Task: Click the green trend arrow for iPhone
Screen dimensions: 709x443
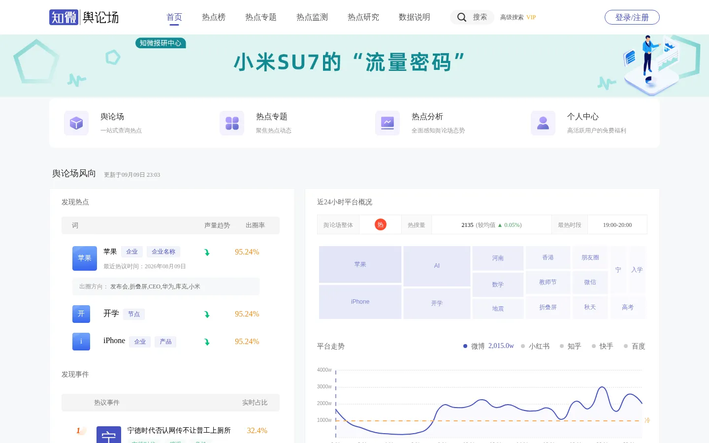Action: (207, 342)
